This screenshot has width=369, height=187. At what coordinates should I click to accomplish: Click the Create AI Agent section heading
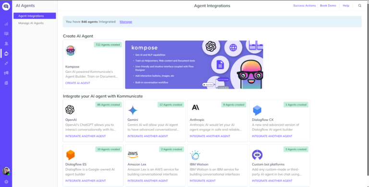point(78,36)
